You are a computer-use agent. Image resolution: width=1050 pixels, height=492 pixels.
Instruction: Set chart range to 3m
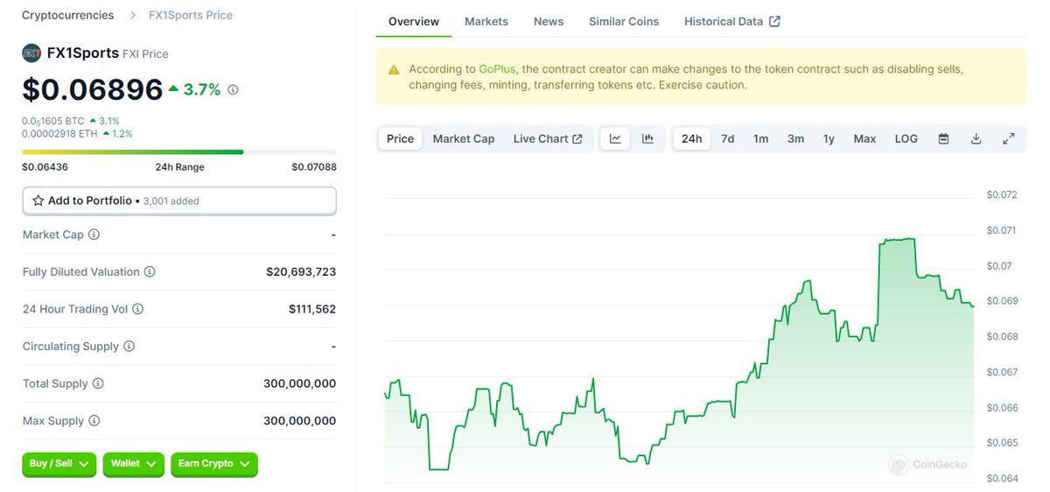pos(795,138)
